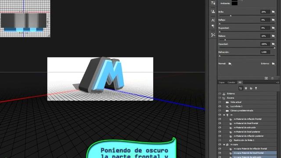
Task: Hide m Material de bisel posterior
Action: (x=220, y=132)
